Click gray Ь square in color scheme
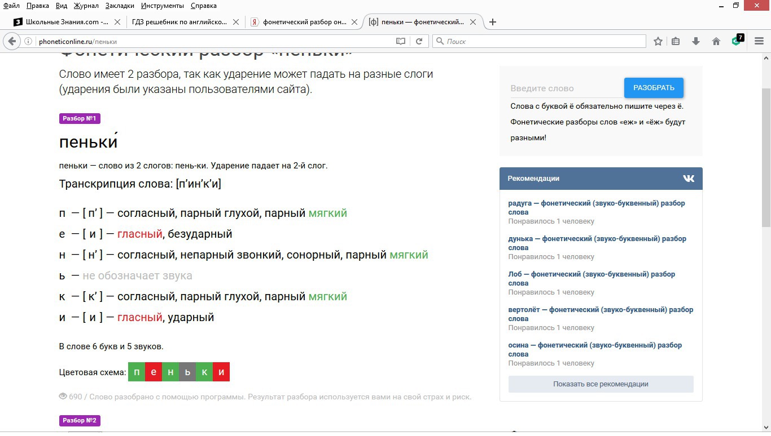Image resolution: width=771 pixels, height=436 pixels. [x=187, y=372]
